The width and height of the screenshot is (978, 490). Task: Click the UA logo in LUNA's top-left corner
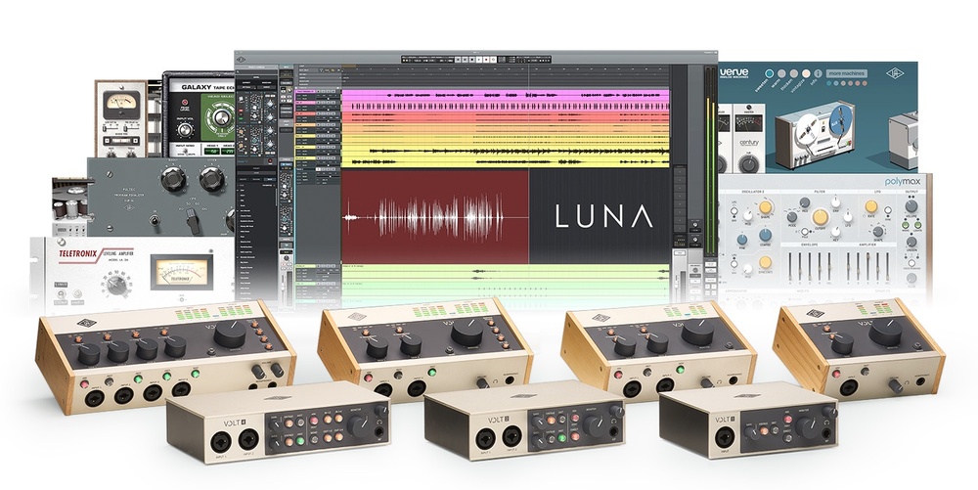(x=241, y=58)
